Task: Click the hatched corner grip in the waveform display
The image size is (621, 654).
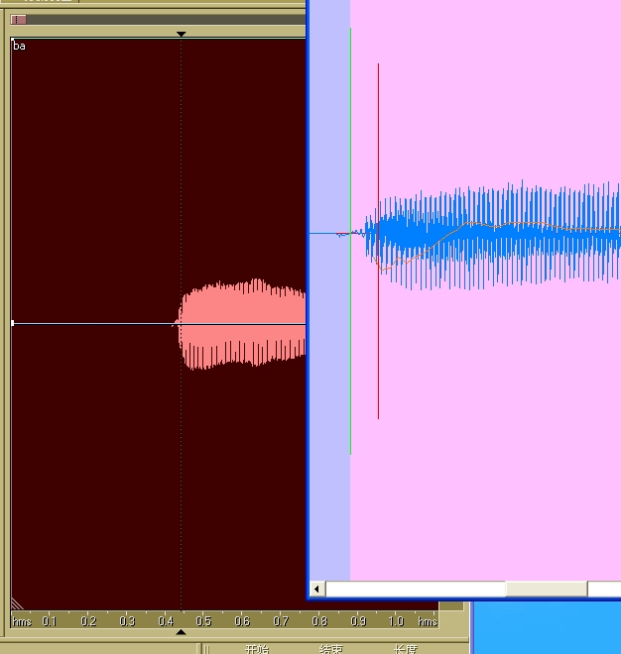Action: (x=17, y=603)
